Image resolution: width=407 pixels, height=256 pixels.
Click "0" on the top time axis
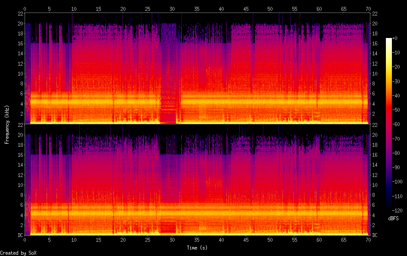[25, 9]
